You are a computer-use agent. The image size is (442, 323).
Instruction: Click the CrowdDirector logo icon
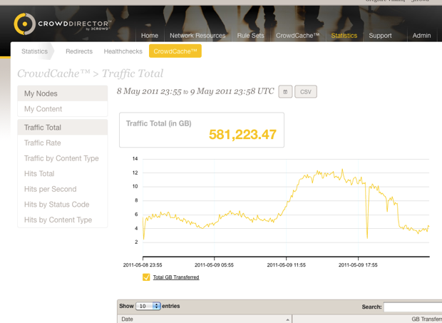[x=25, y=24]
